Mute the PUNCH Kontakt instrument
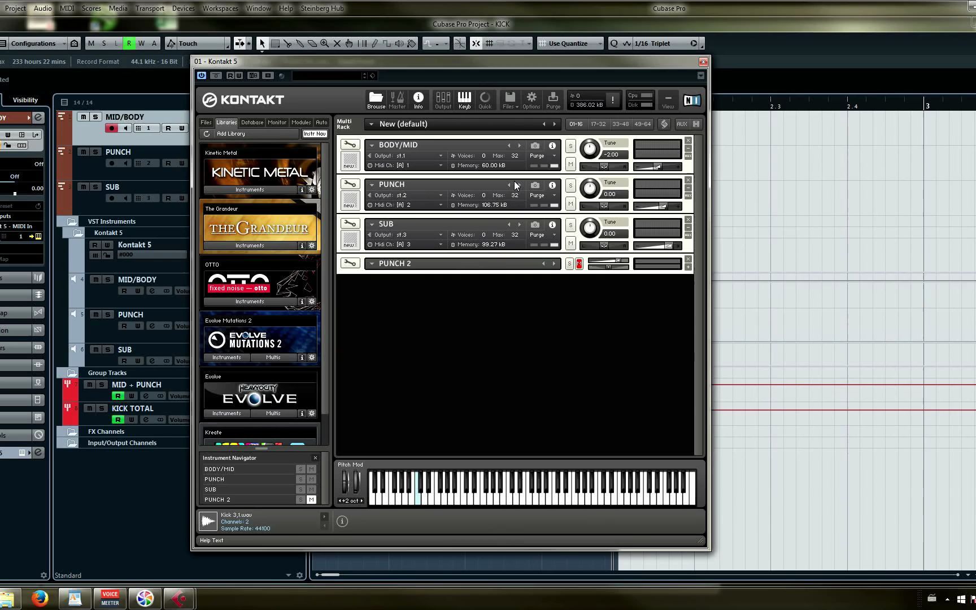Viewport: 976px width, 610px height. pyautogui.click(x=570, y=204)
